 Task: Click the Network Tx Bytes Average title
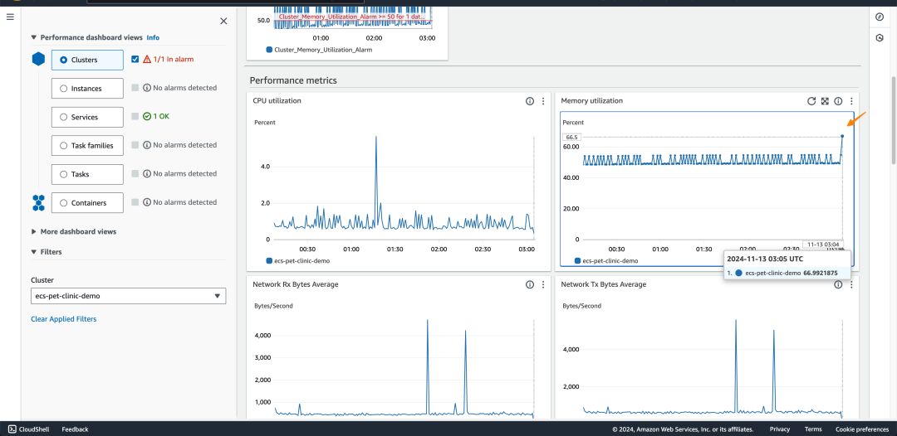pyautogui.click(x=603, y=284)
